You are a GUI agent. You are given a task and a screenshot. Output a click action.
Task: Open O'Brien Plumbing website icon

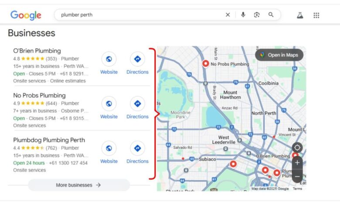point(109,59)
